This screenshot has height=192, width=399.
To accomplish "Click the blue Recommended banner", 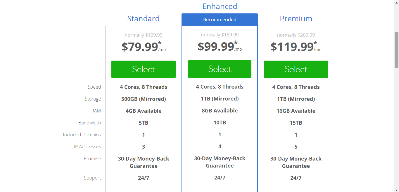I will point(220,20).
